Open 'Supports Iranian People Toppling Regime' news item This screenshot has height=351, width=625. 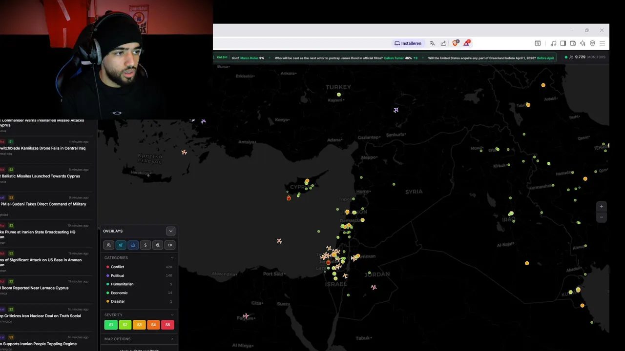coord(39,344)
